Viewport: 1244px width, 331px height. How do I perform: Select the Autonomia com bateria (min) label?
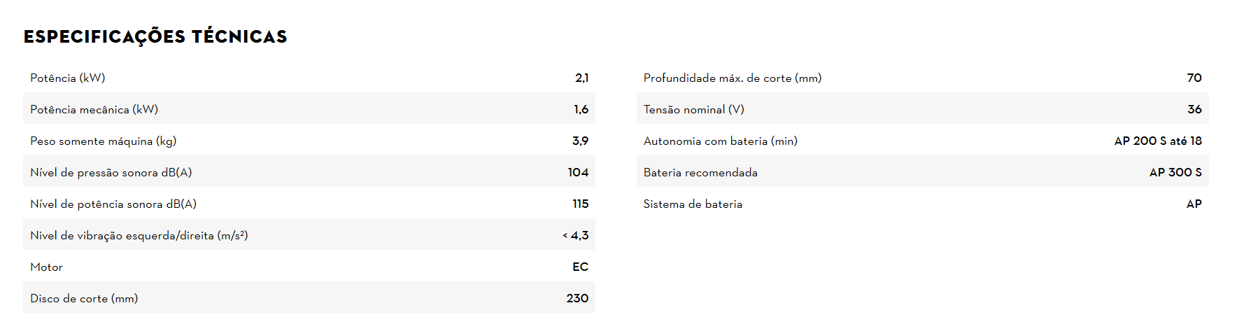[x=720, y=141]
